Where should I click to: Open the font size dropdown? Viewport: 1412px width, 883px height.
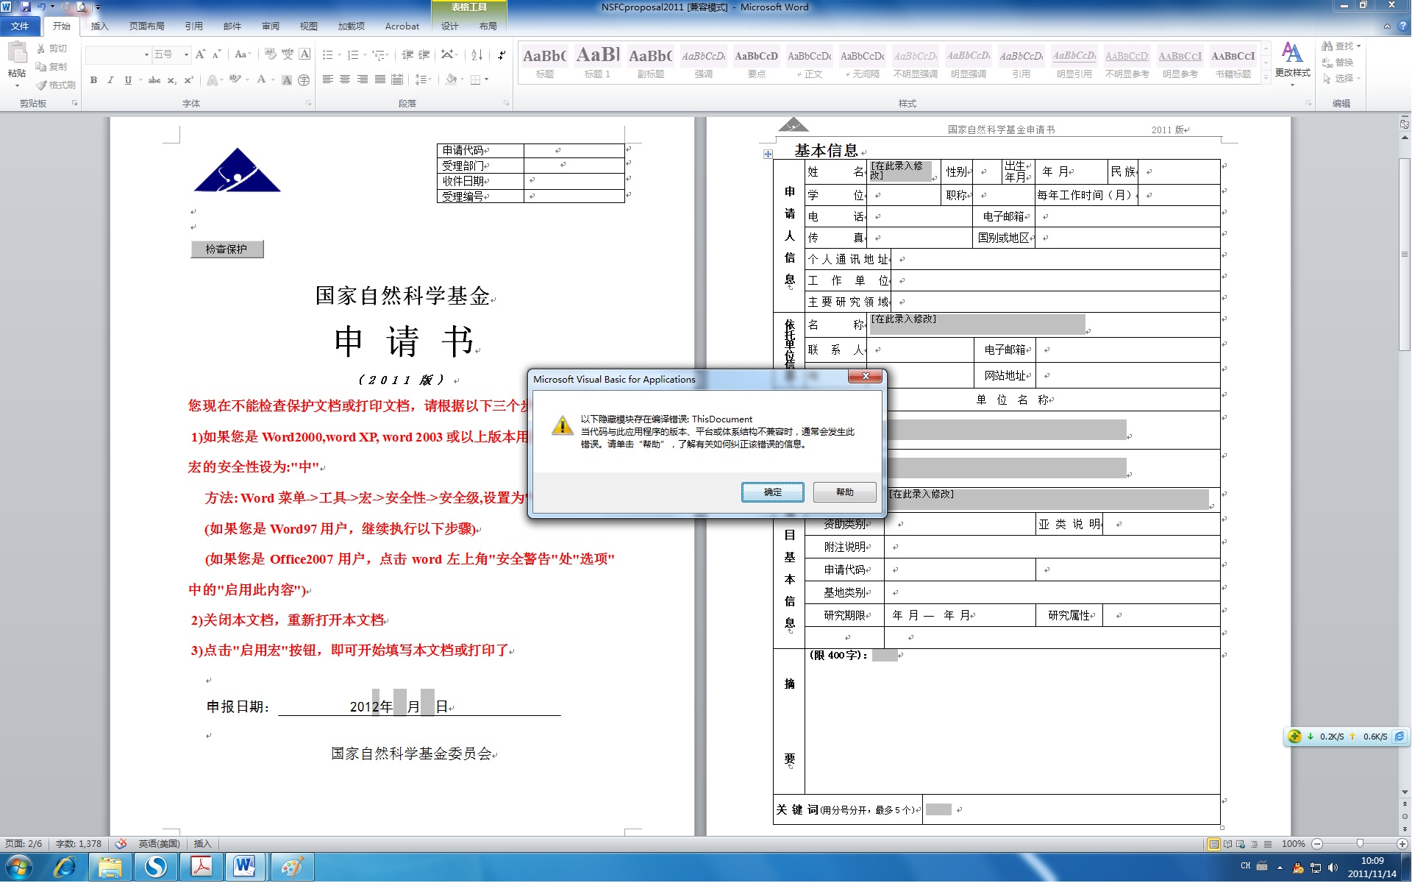[186, 55]
